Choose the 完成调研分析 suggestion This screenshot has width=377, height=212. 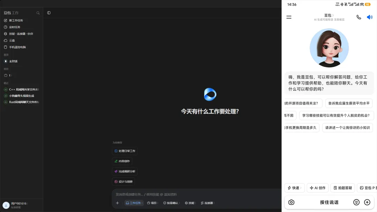point(125,172)
